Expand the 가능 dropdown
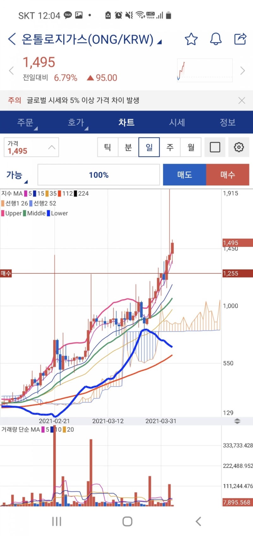The width and height of the screenshot is (253, 536). [x=17, y=175]
